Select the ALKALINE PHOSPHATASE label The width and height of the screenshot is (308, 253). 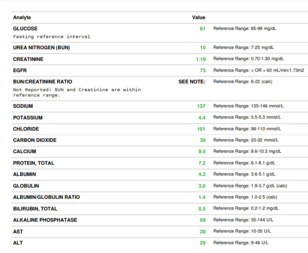click(x=45, y=220)
